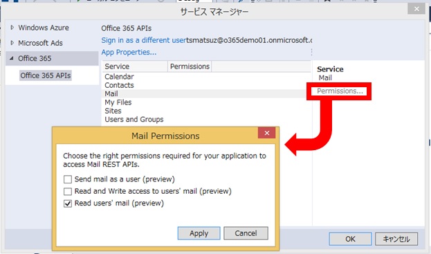
Task: Select the Users and Groups service row
Action: pyautogui.click(x=207, y=119)
